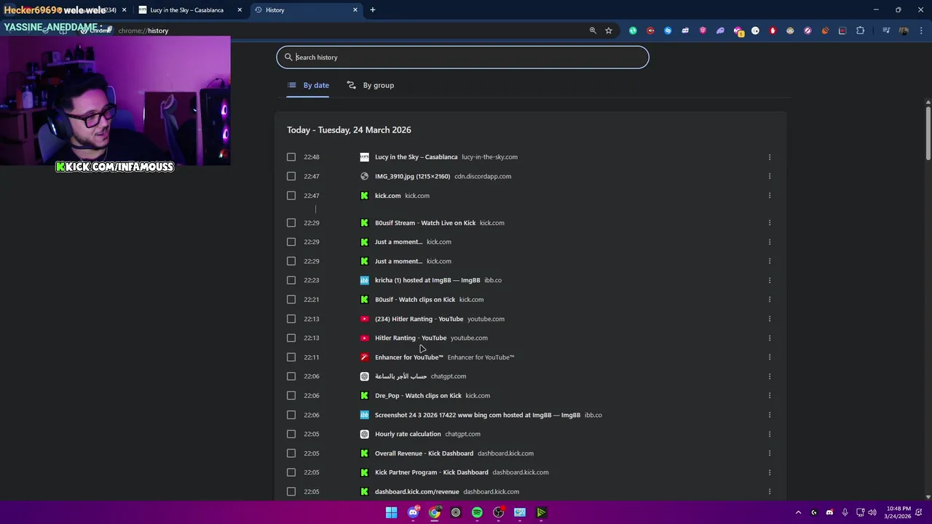
Task: Click the pink shield U extension icon
Action: click(x=703, y=31)
